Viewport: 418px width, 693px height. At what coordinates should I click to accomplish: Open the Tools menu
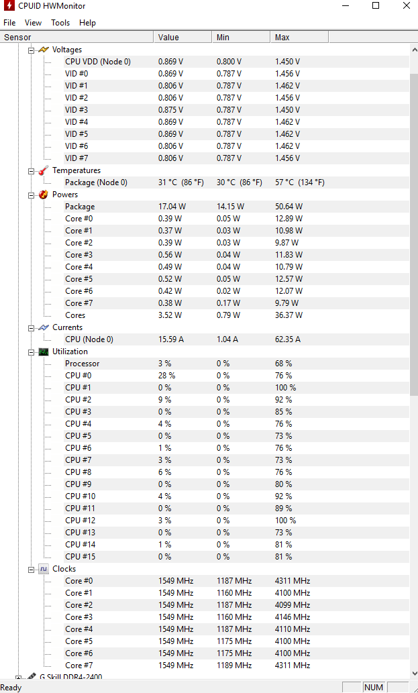(x=60, y=23)
